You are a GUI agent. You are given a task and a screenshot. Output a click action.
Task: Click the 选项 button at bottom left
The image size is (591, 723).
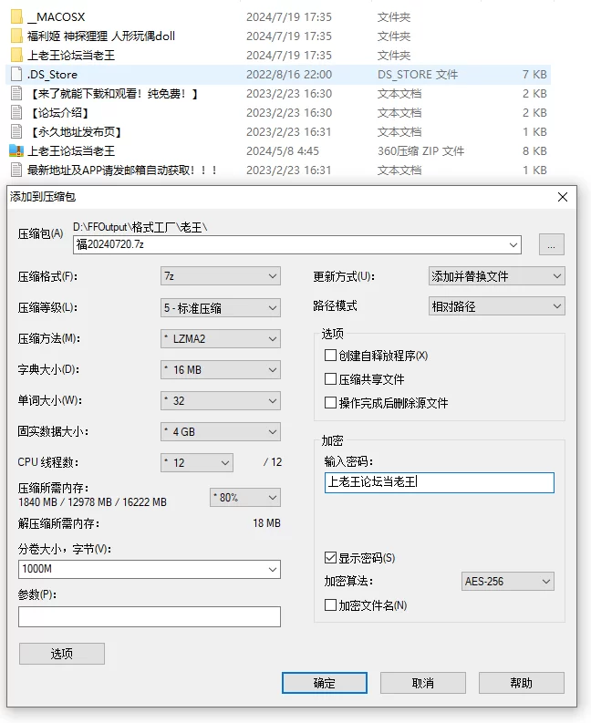click(62, 654)
